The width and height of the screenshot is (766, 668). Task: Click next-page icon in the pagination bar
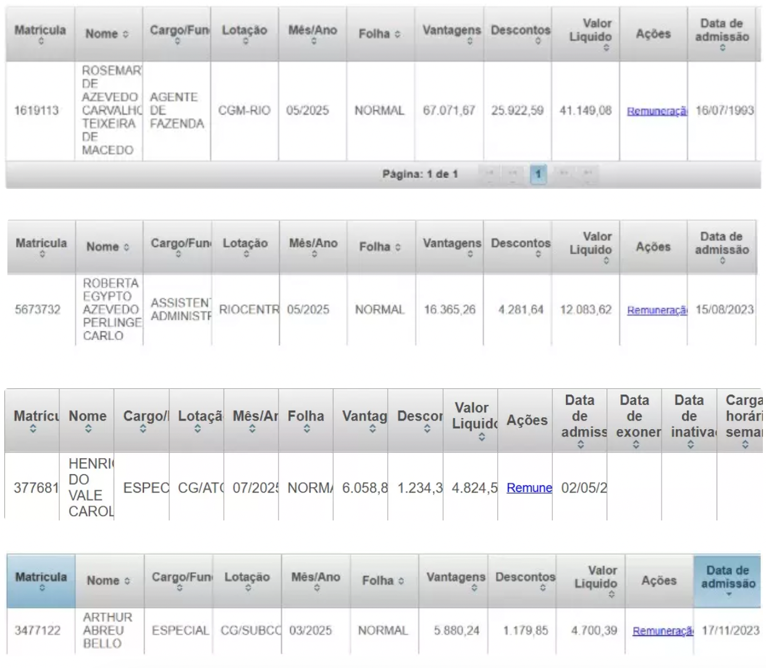pyautogui.click(x=563, y=174)
